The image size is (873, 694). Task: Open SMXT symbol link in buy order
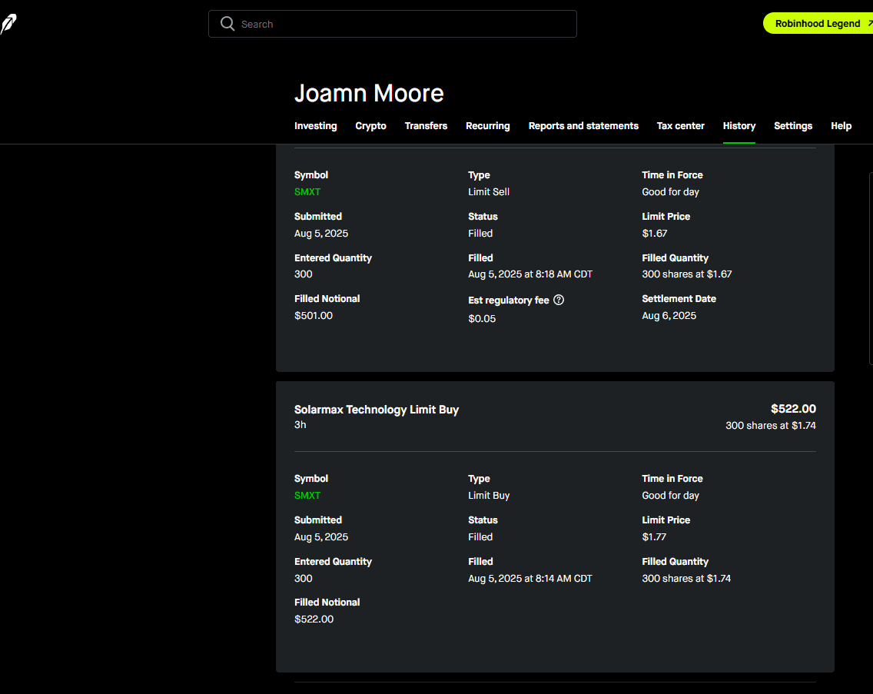[307, 496]
